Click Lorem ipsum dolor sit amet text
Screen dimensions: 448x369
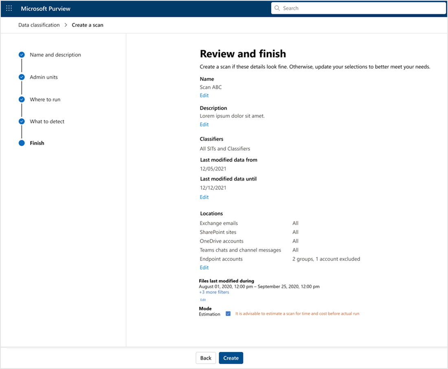coord(232,116)
